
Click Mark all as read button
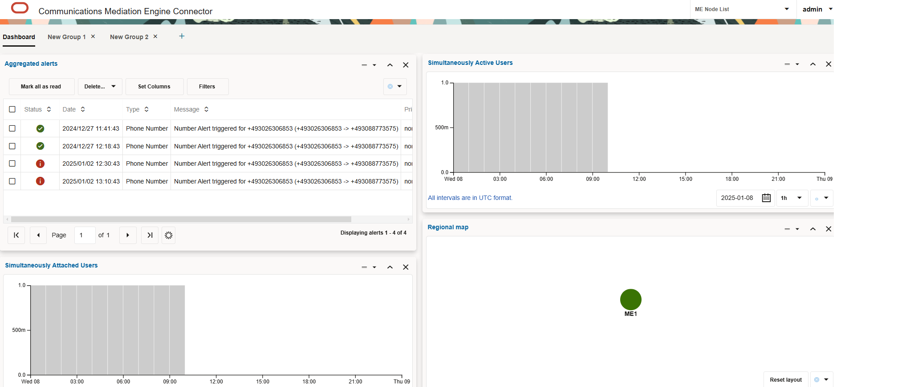click(x=41, y=87)
